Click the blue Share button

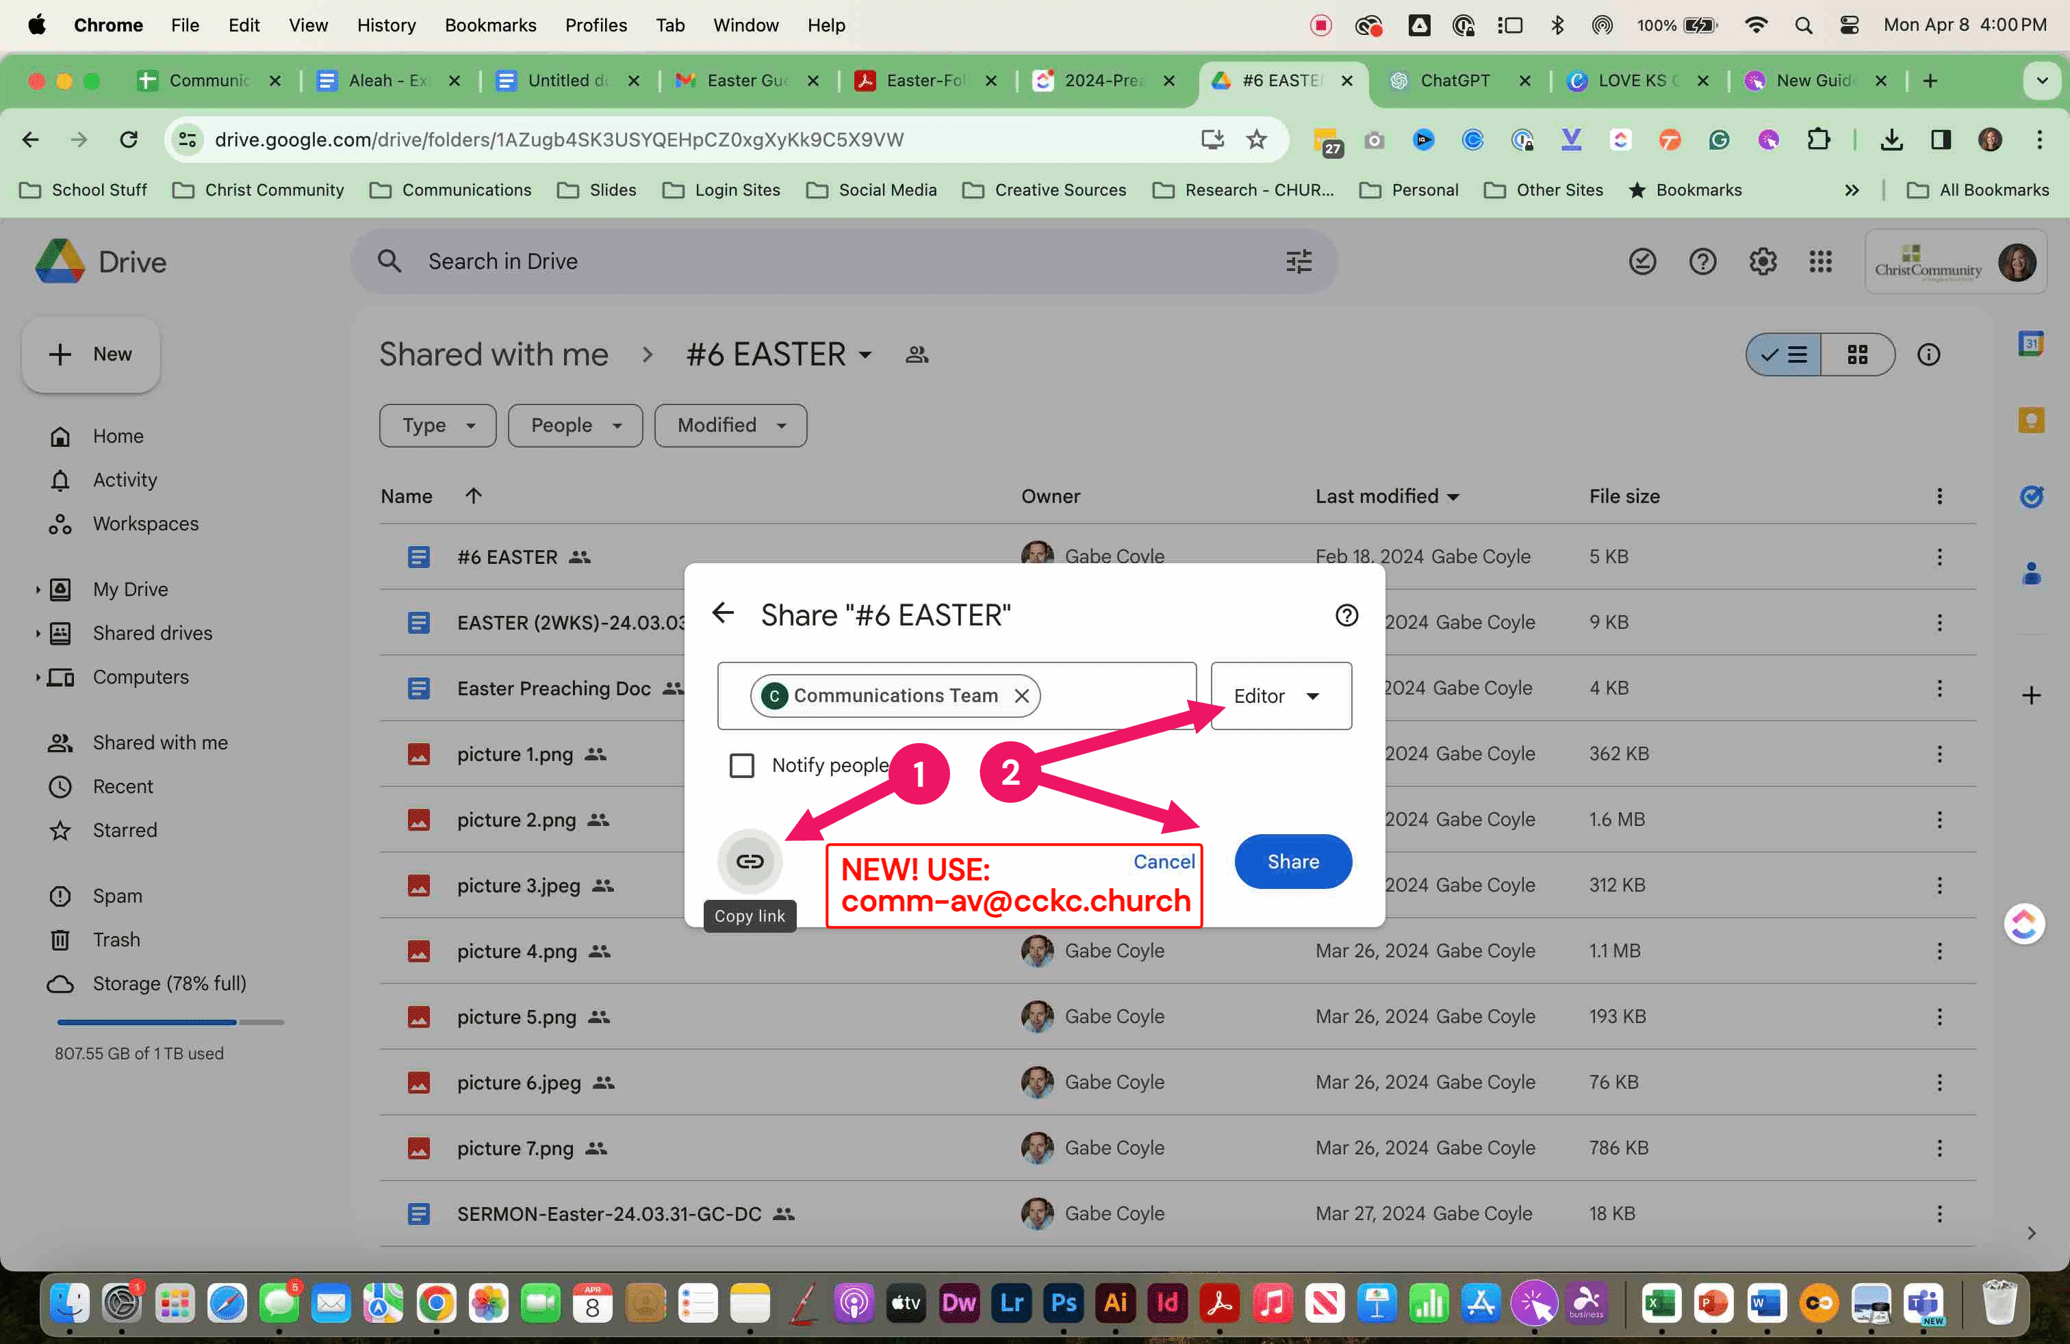(1292, 862)
